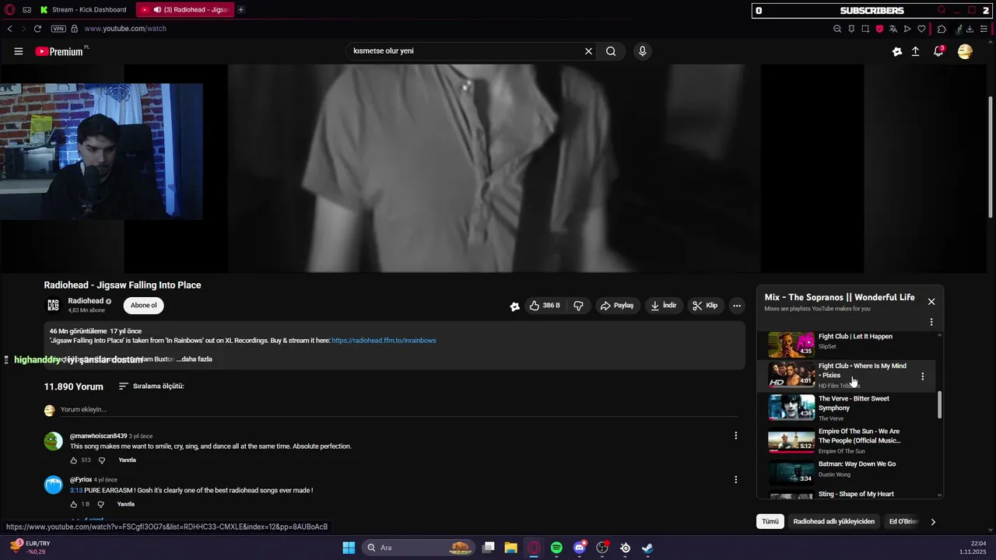Click the translate page icon
The image size is (996, 560).
point(893,29)
